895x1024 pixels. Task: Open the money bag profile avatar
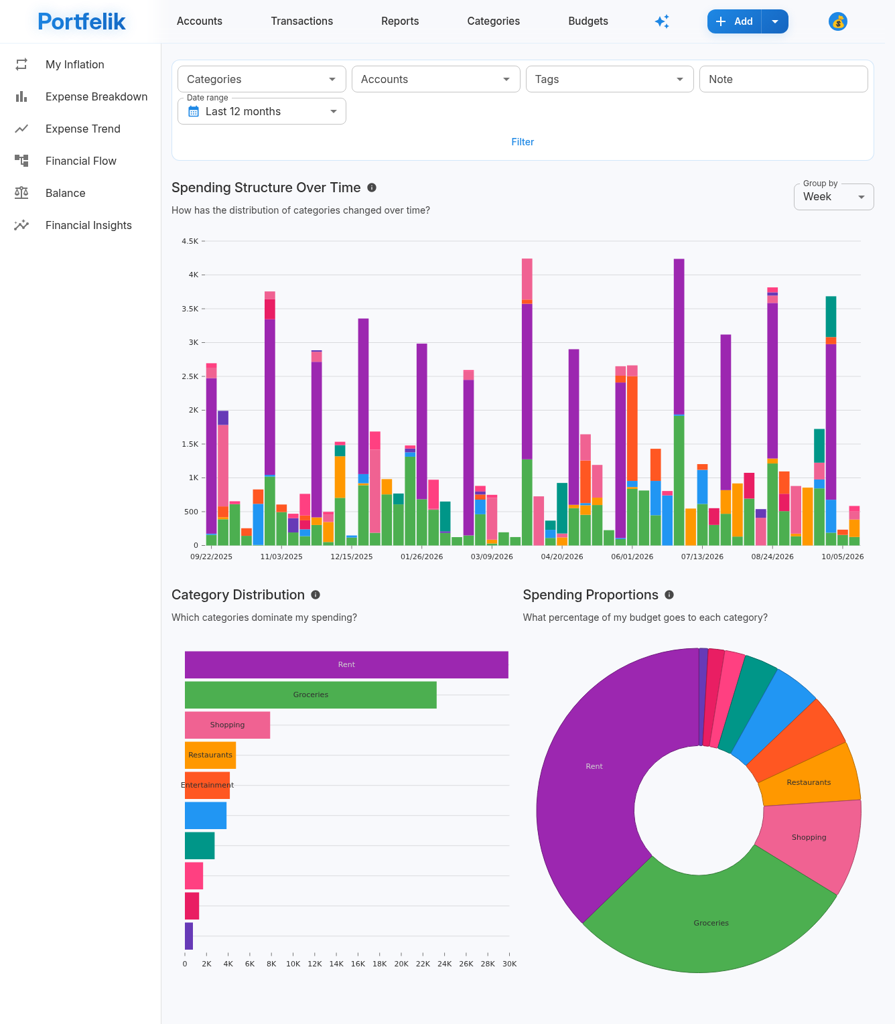(x=838, y=21)
